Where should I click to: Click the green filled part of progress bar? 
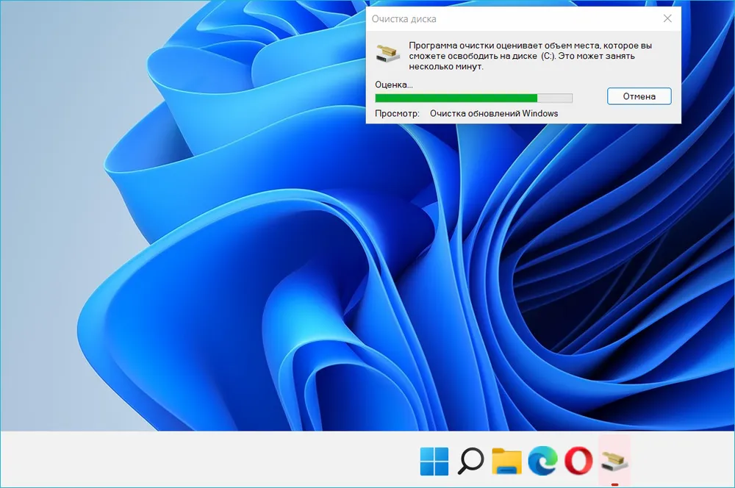(x=456, y=98)
